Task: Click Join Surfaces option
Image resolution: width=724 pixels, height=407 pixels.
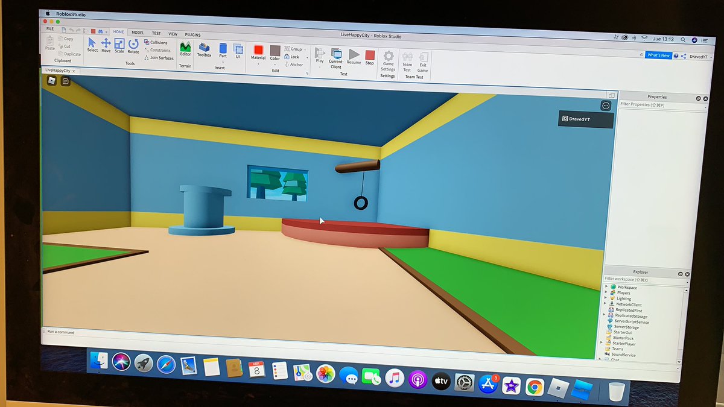Action: [x=159, y=58]
